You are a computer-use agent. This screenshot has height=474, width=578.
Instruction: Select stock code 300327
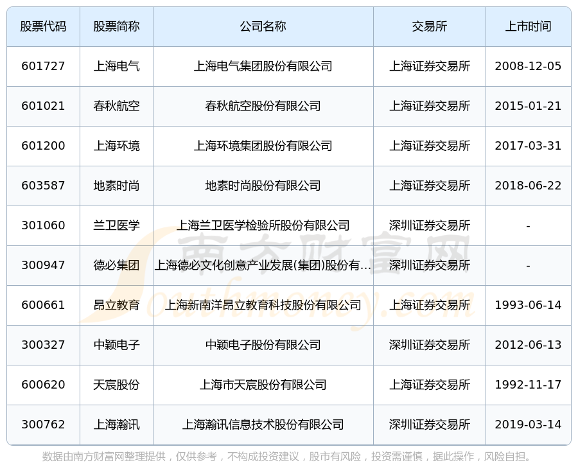(43, 345)
